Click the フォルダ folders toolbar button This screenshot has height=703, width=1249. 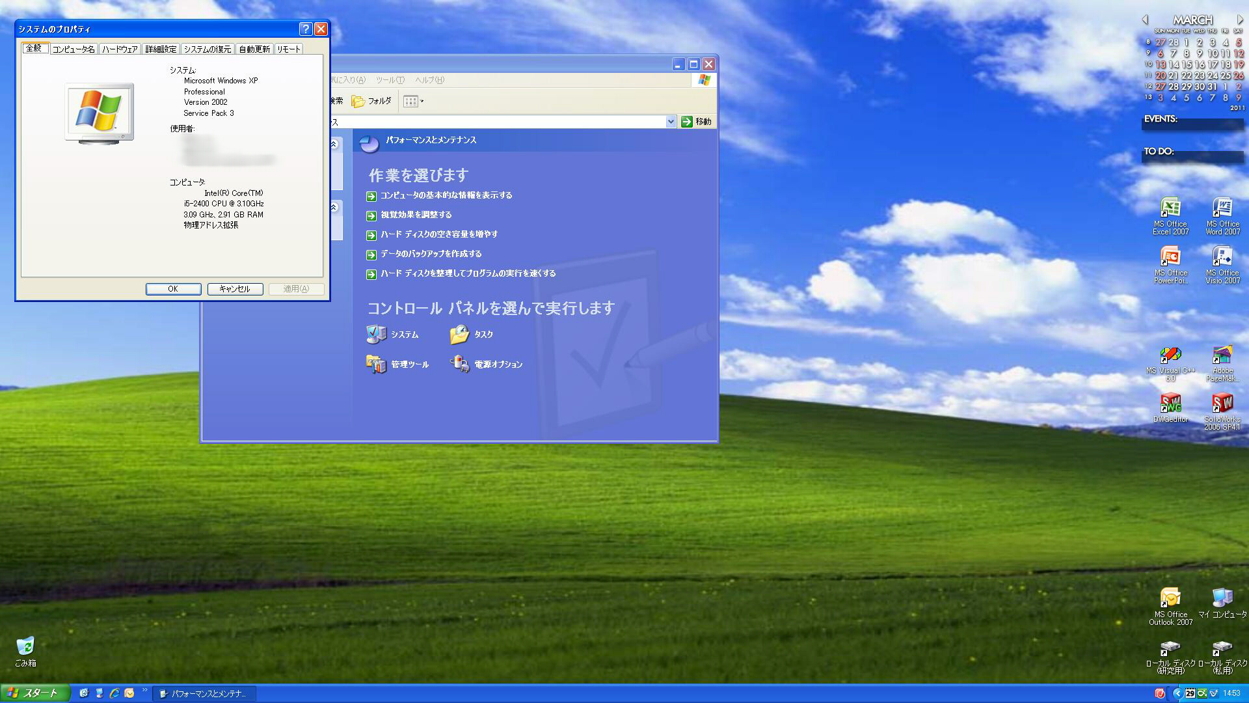point(371,102)
